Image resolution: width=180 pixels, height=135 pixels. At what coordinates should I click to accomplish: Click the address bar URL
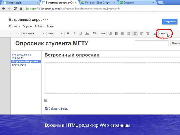pos(74,8)
